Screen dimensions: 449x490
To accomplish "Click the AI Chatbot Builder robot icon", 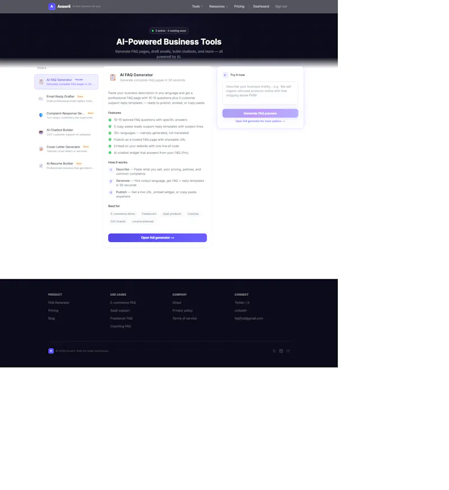I will [x=41, y=132].
